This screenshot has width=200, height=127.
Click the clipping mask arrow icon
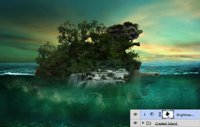[145, 115]
